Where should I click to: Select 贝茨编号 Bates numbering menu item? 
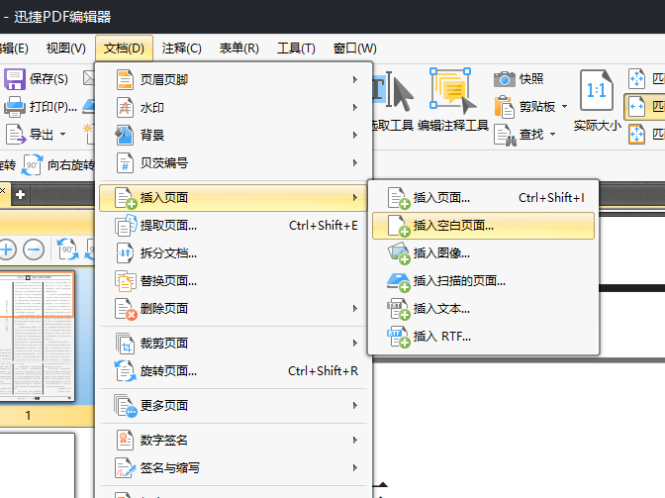(x=234, y=163)
